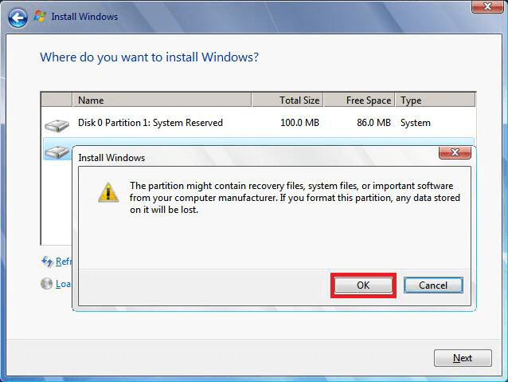
Task: Click the Refresh arrows icon
Action: (x=46, y=262)
